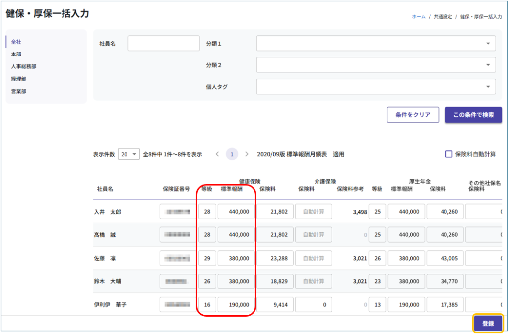Select 本部 in the department sidebar
This screenshot has height=334, width=508.
pos(16,54)
